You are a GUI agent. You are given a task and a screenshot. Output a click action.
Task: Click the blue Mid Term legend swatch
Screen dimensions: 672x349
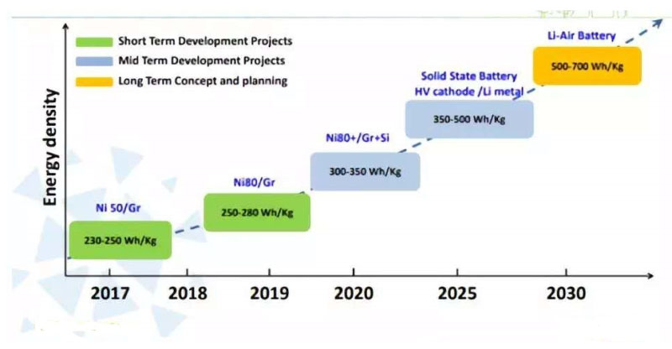(92, 60)
